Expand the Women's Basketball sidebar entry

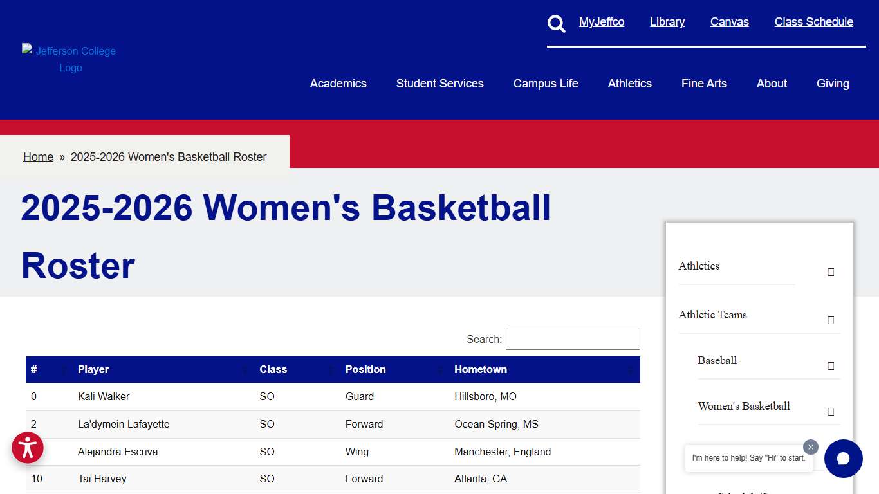[831, 411]
